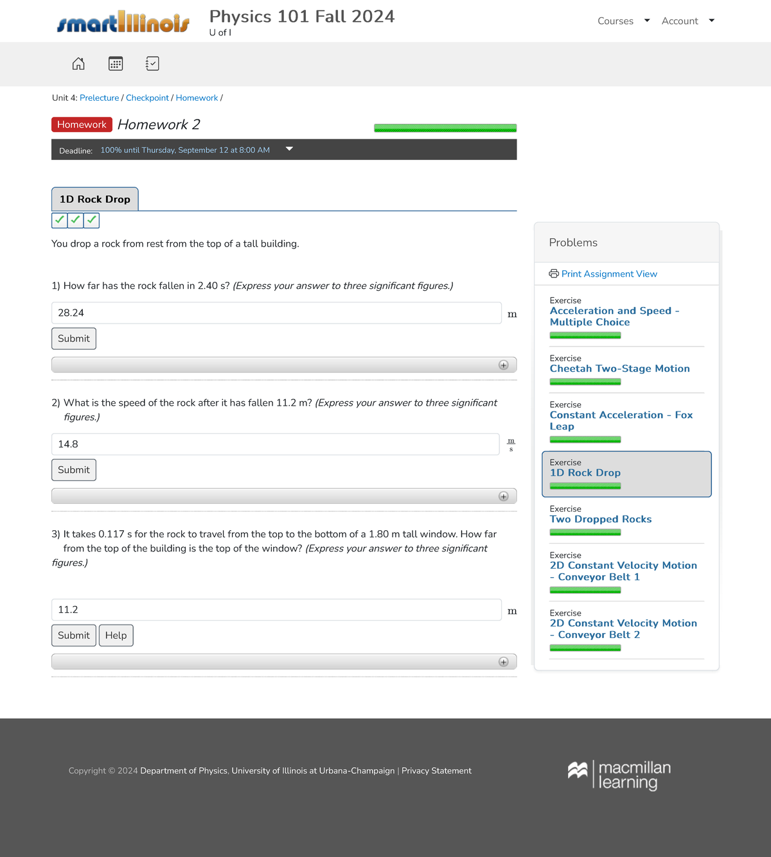
Task: Click the second green checkmark box
Action: [x=76, y=220]
